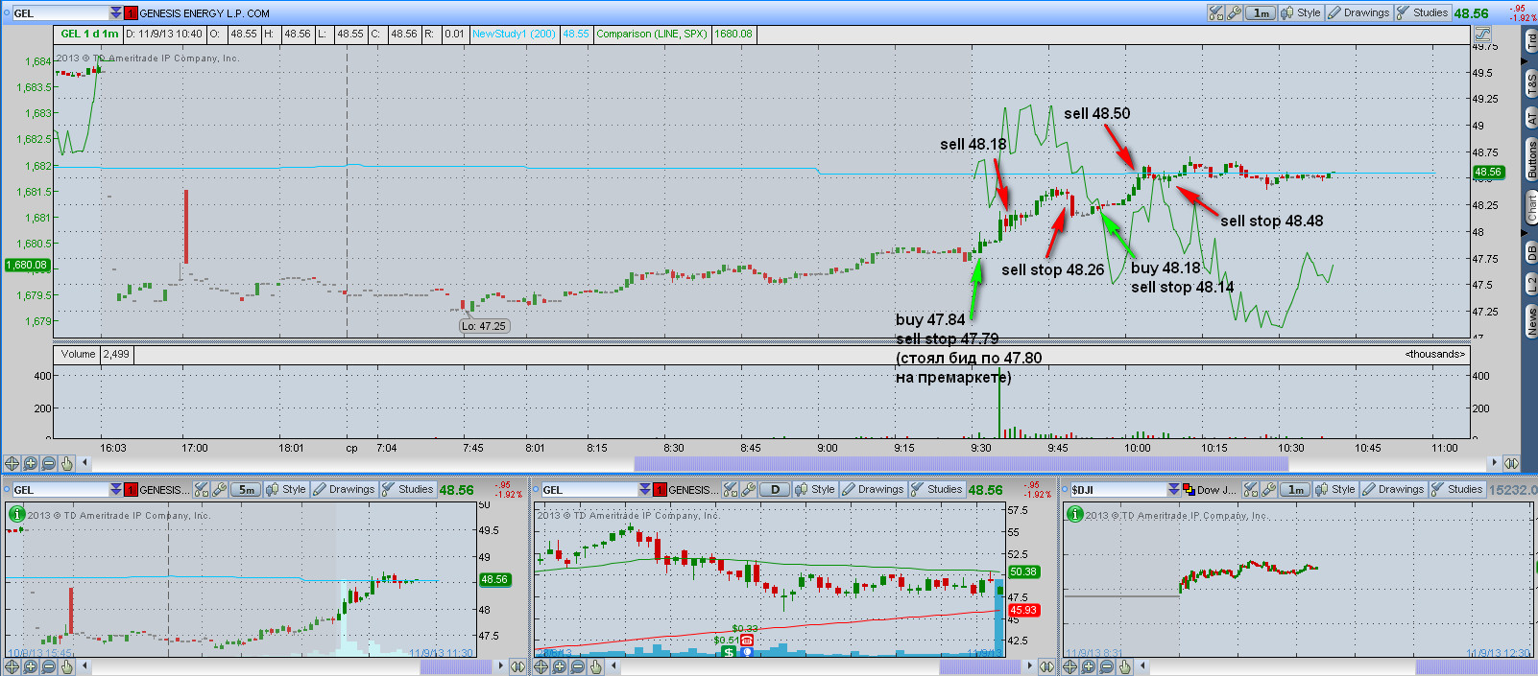Toggle the symbol link dot on daily chart
Screen dimensions: 1538x676
(x=535, y=490)
